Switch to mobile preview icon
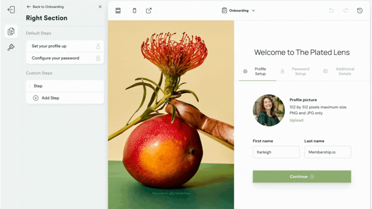This screenshot has width=372, height=209. 134,11
